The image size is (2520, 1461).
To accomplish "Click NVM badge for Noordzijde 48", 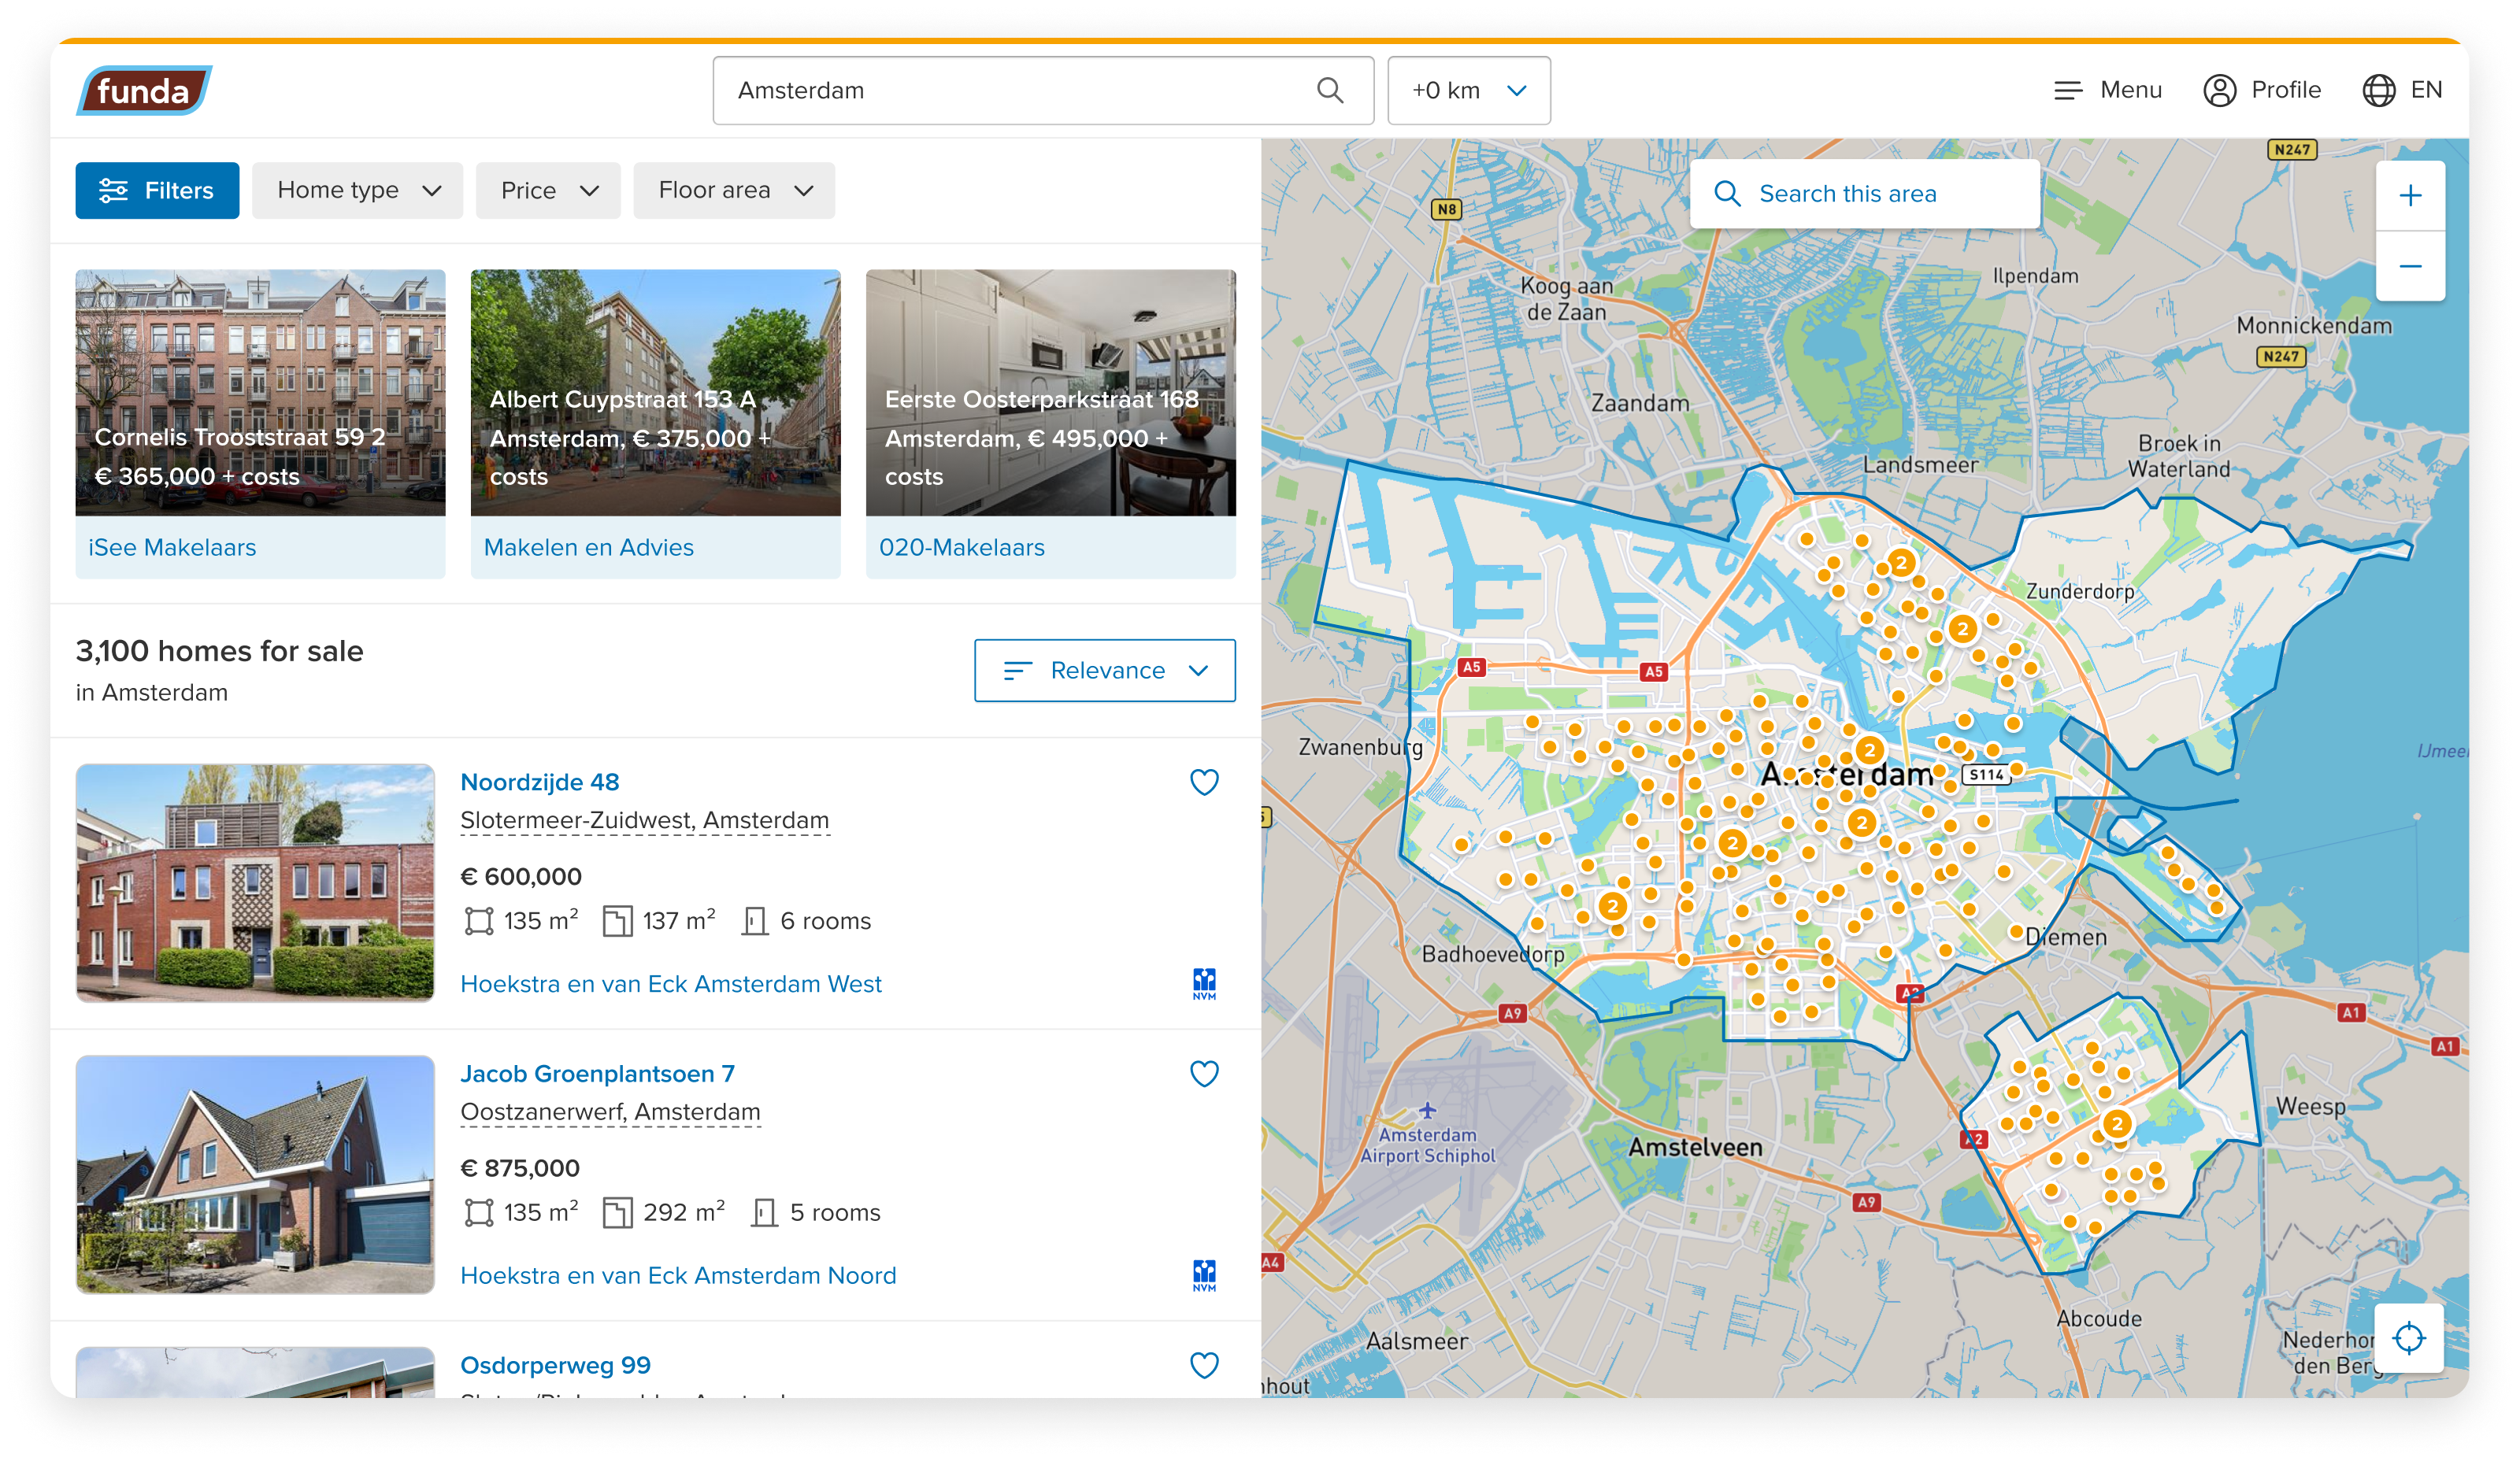I will [1204, 983].
